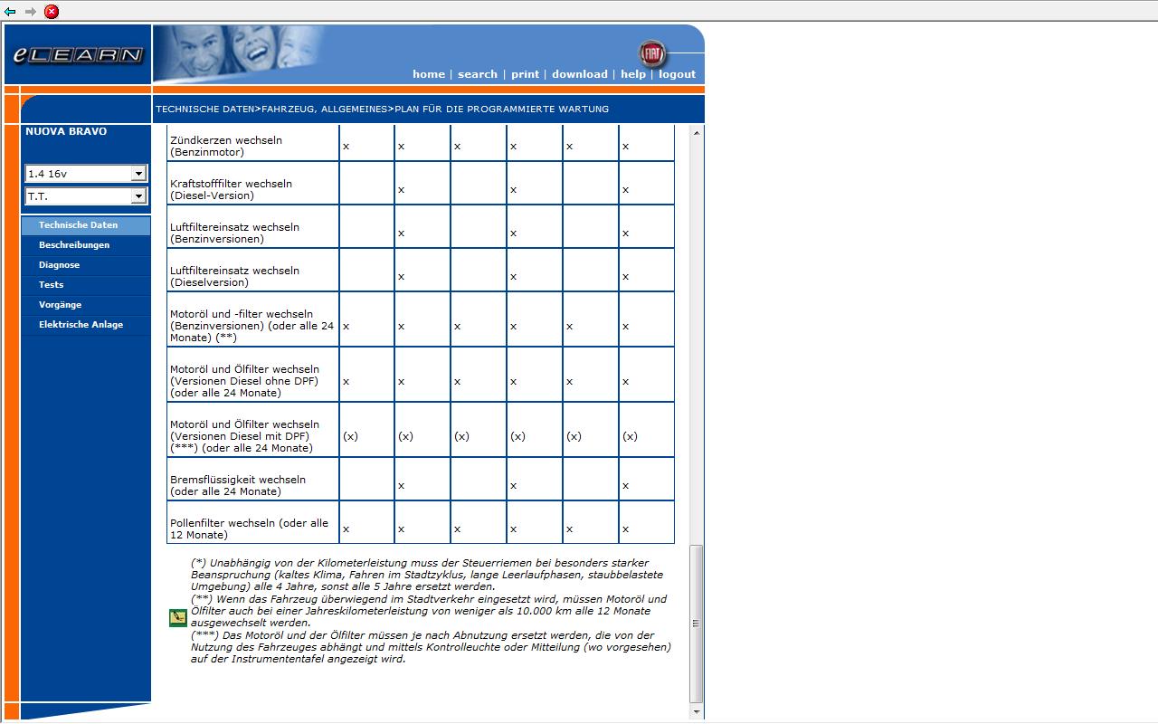Click the red stop/close icon
Image resolution: width=1158 pixels, height=724 pixels.
(x=52, y=12)
